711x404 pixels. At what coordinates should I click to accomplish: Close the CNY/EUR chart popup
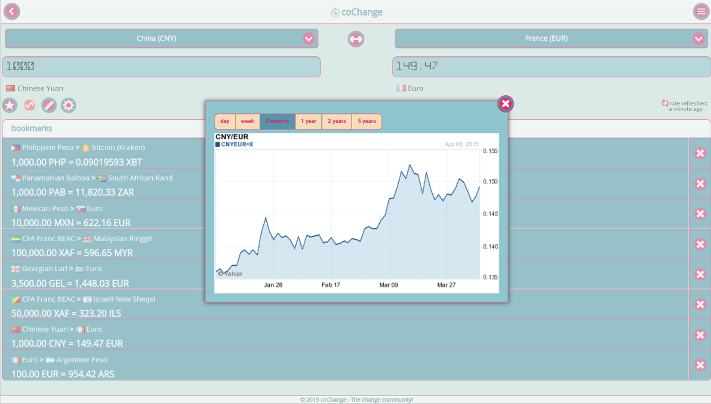coord(505,104)
